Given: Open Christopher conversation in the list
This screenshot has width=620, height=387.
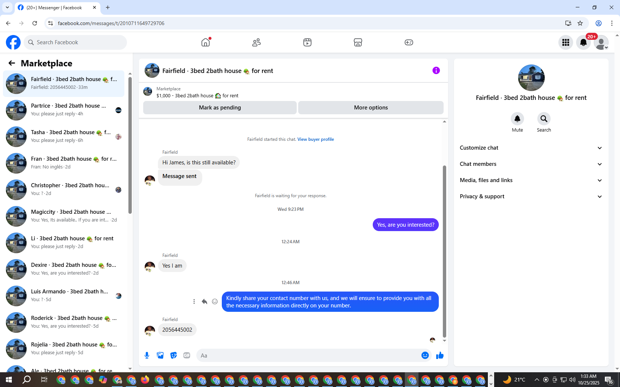Looking at the screenshot, I should 63,190.
